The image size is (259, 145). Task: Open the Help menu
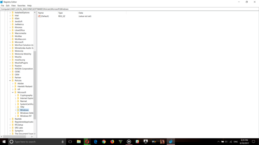pyautogui.click(x=29, y=6)
